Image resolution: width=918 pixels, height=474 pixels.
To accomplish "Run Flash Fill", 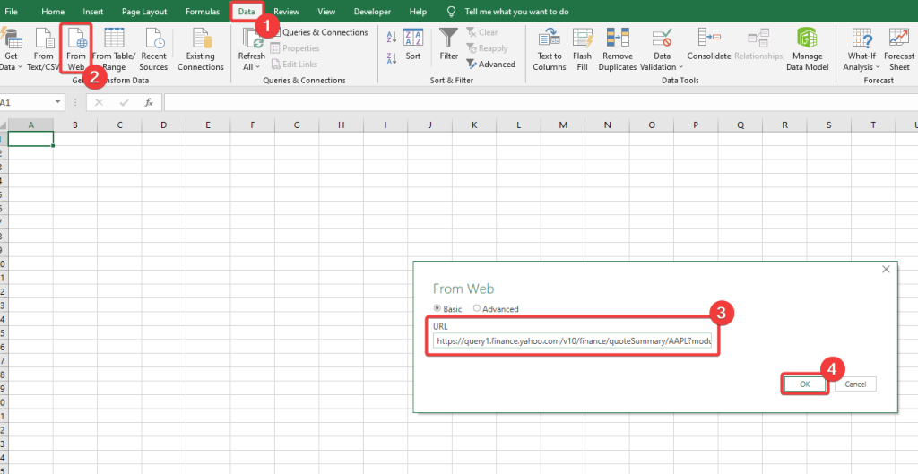I will 582,50.
